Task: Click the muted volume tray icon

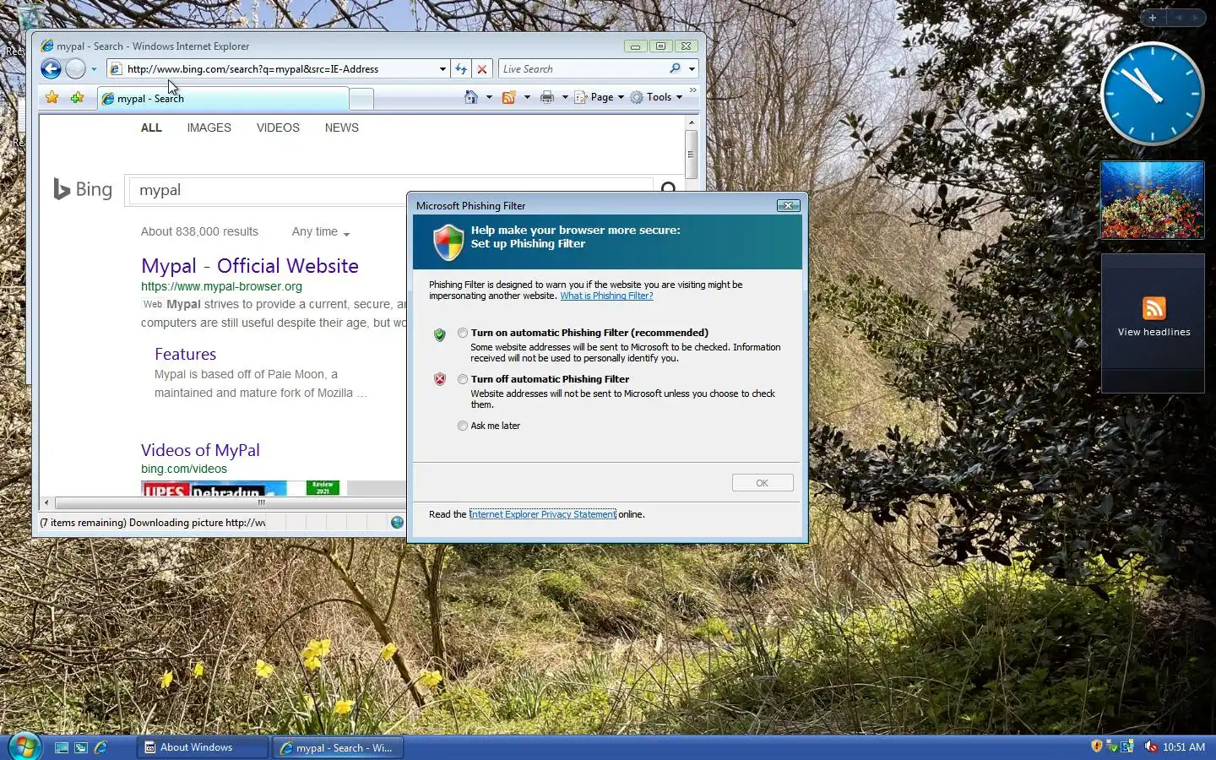Action: pyautogui.click(x=1150, y=746)
